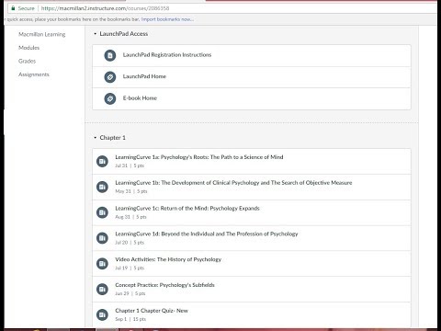This screenshot has width=441, height=331.
Task: Open E-book Home link
Action: pyautogui.click(x=140, y=98)
